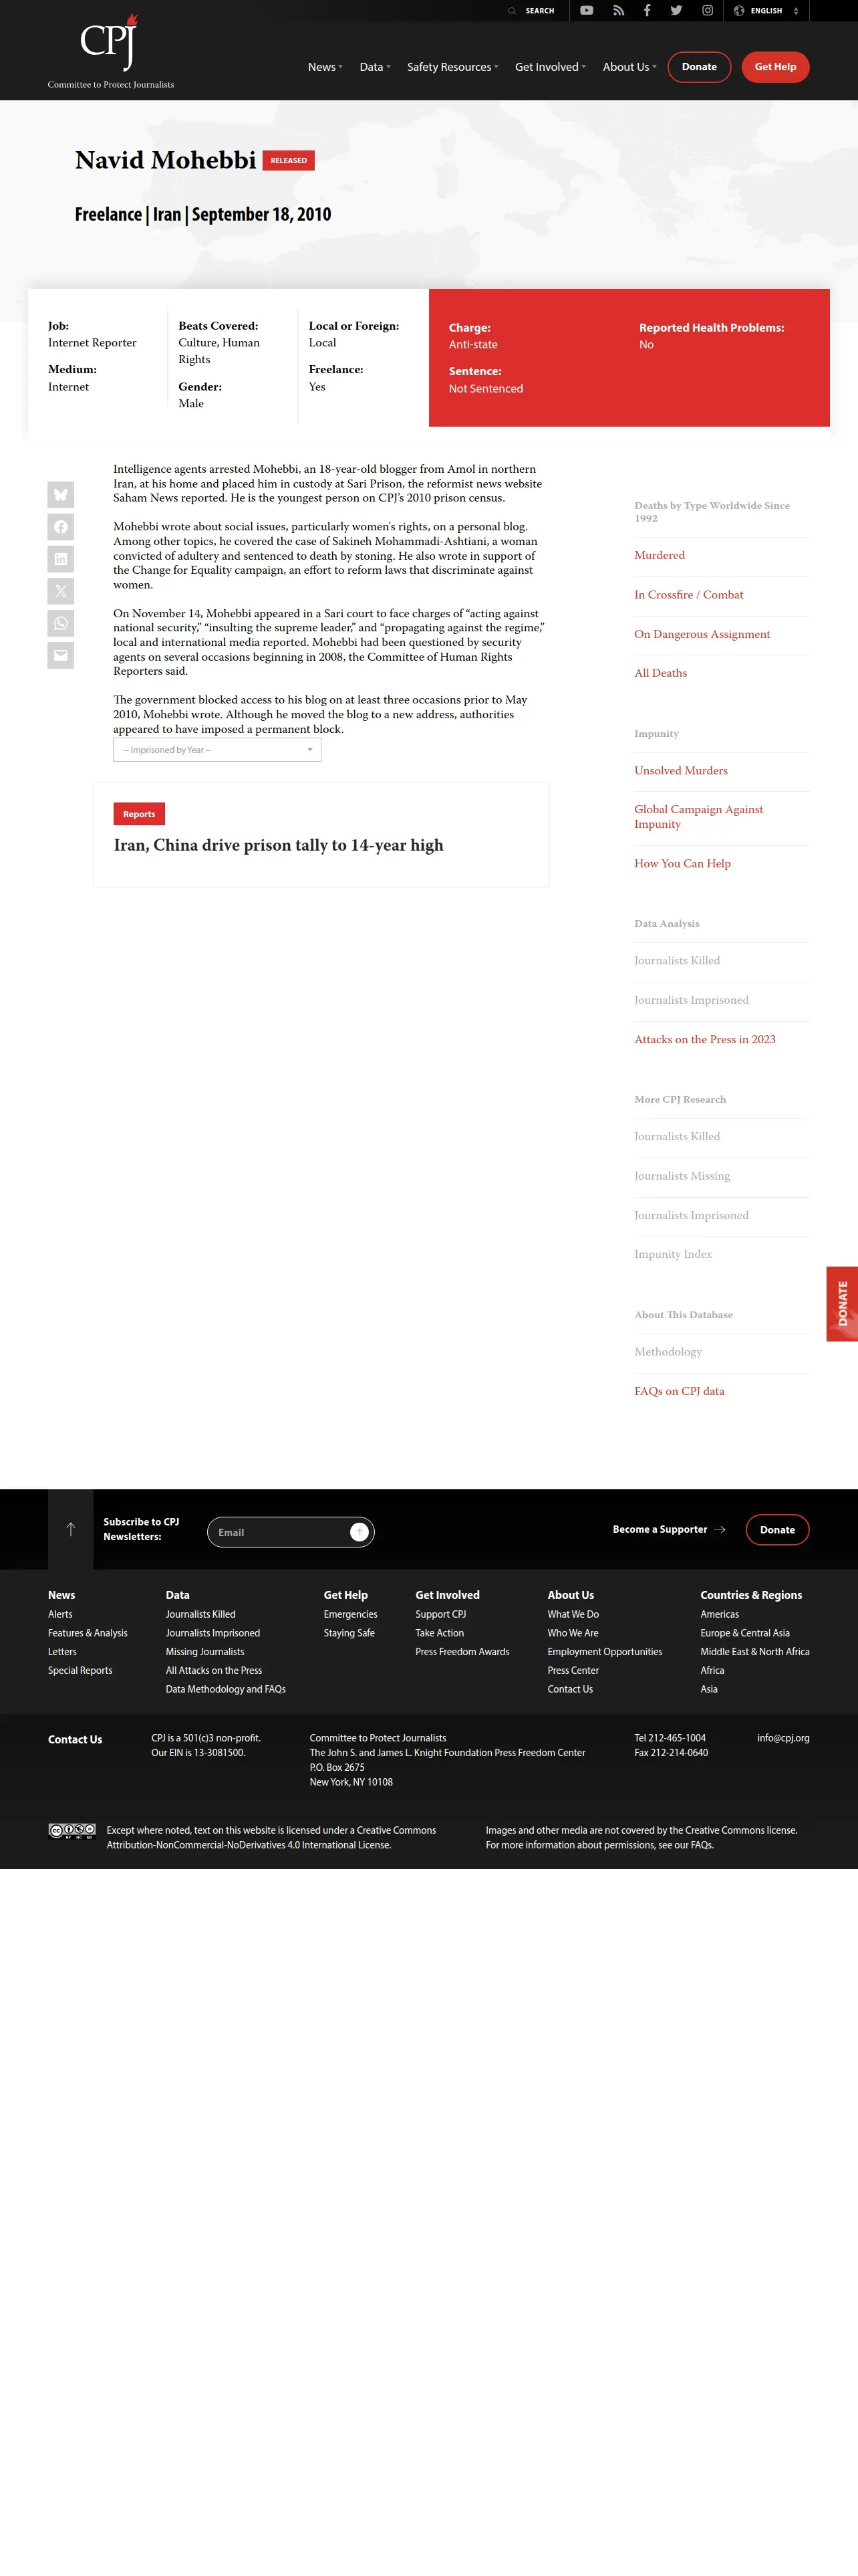
Task: Open Unsolved Murders link
Action: point(680,770)
